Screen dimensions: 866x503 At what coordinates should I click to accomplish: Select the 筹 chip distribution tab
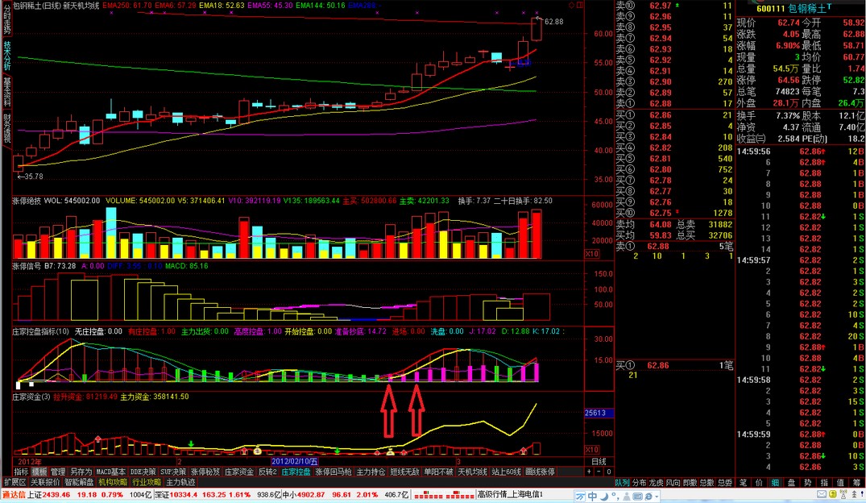point(857,483)
